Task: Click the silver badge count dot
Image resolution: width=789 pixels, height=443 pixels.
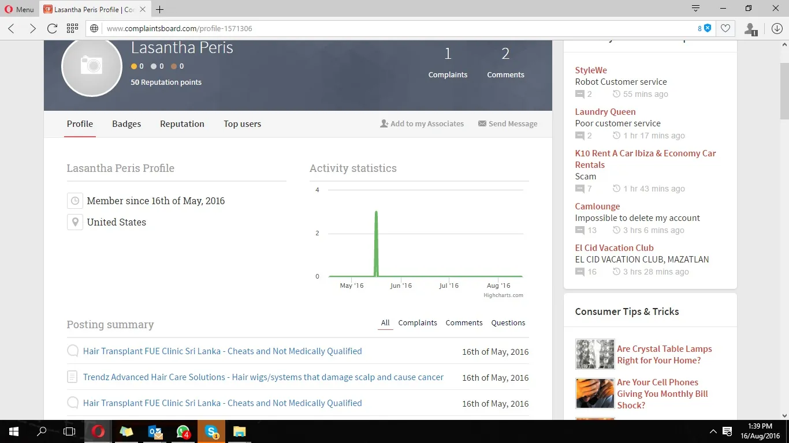Action: point(154,66)
